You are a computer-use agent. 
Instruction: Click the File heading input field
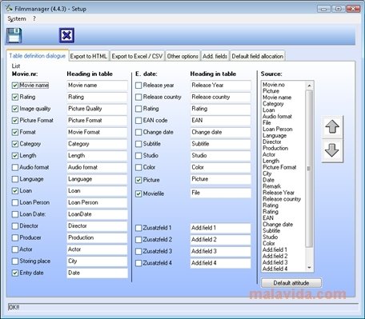221,193
